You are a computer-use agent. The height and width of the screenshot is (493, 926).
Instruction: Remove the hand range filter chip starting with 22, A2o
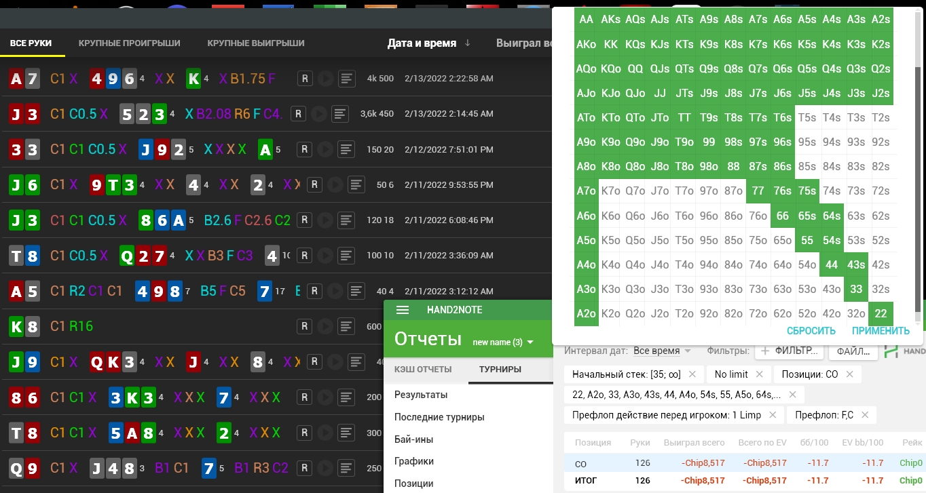(792, 395)
